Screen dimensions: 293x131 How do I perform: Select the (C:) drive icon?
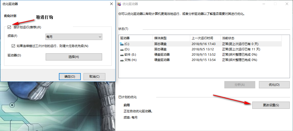[x=122, y=44]
